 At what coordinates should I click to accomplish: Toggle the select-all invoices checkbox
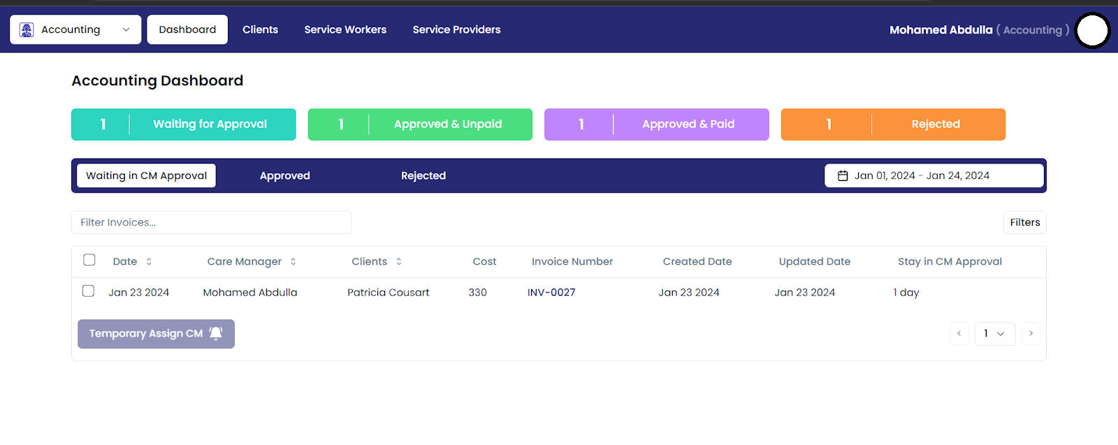click(89, 260)
